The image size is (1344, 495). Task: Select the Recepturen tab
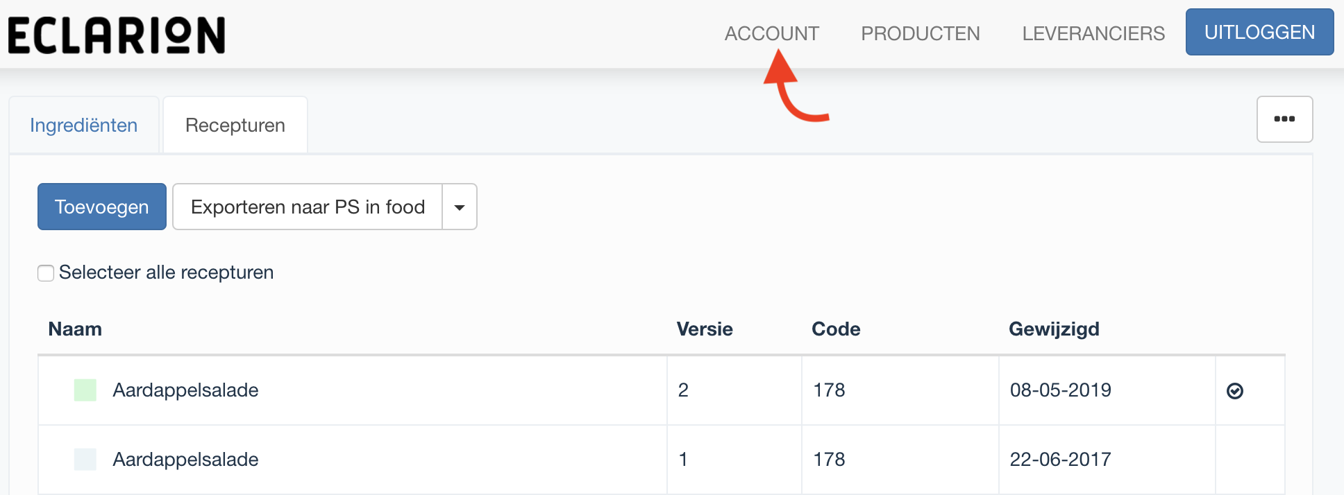coord(235,125)
